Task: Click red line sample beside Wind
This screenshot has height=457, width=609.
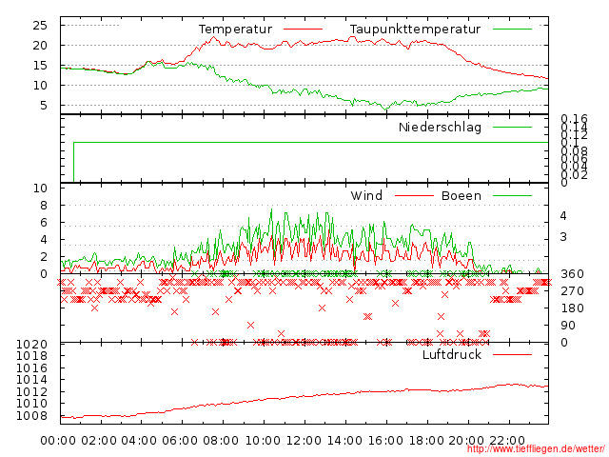Action: (x=414, y=195)
